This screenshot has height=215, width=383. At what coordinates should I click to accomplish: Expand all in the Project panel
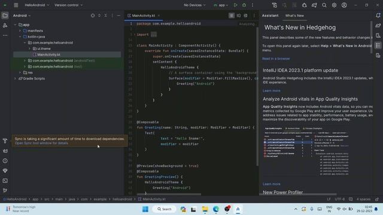point(99,16)
